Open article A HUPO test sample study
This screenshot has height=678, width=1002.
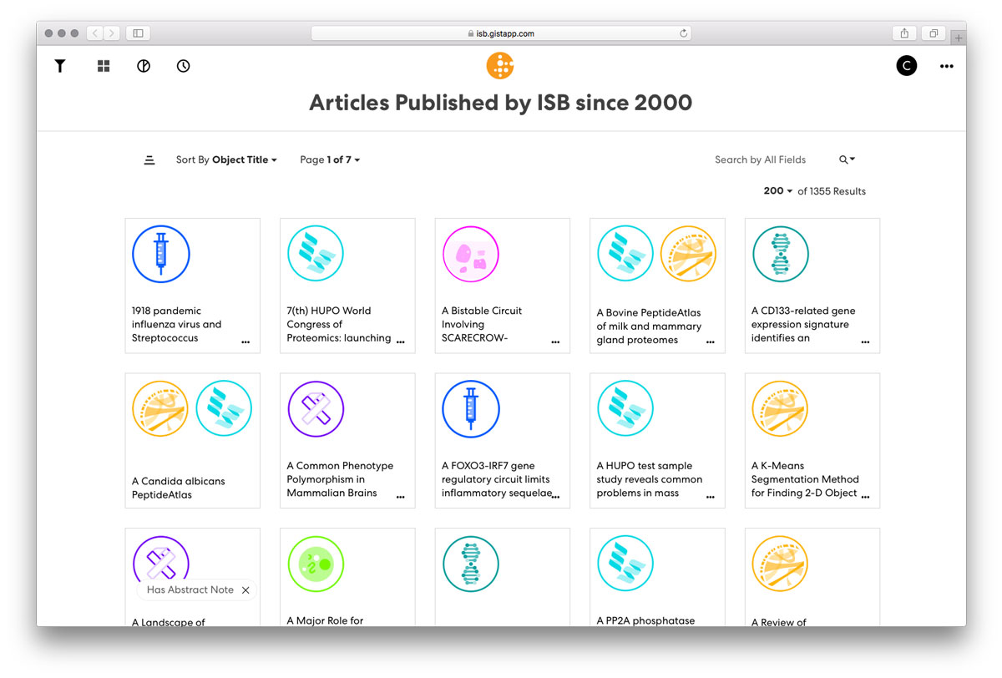coord(650,479)
